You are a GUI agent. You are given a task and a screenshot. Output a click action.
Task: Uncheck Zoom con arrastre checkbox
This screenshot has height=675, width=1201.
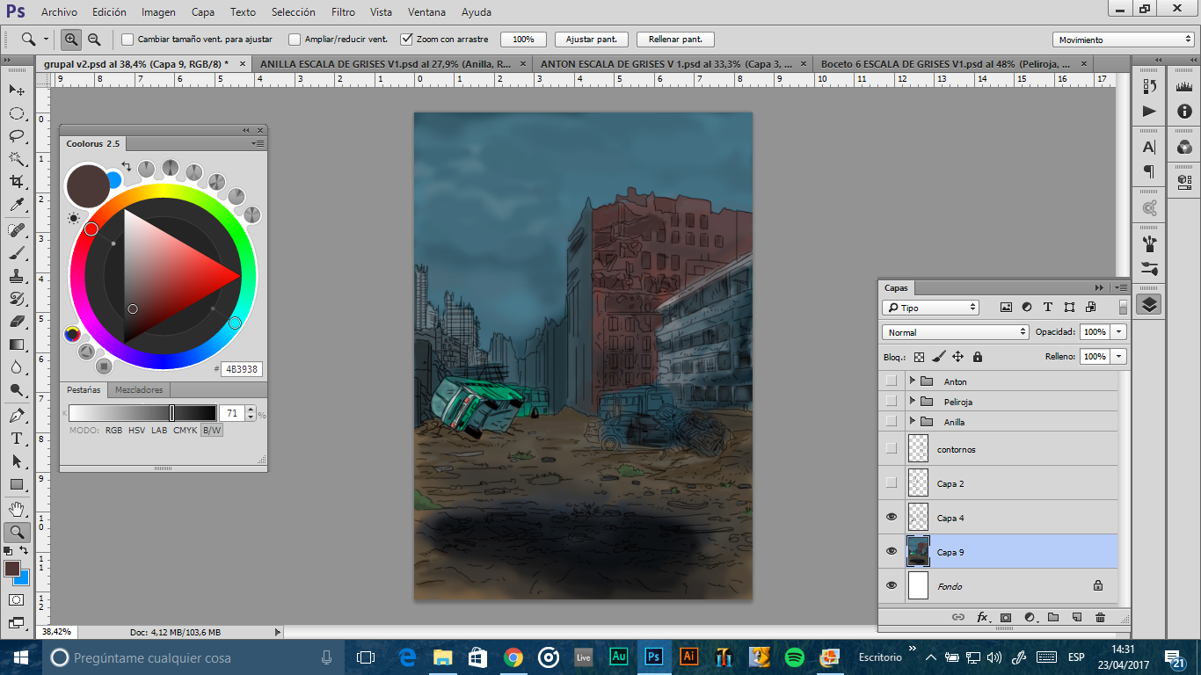406,40
